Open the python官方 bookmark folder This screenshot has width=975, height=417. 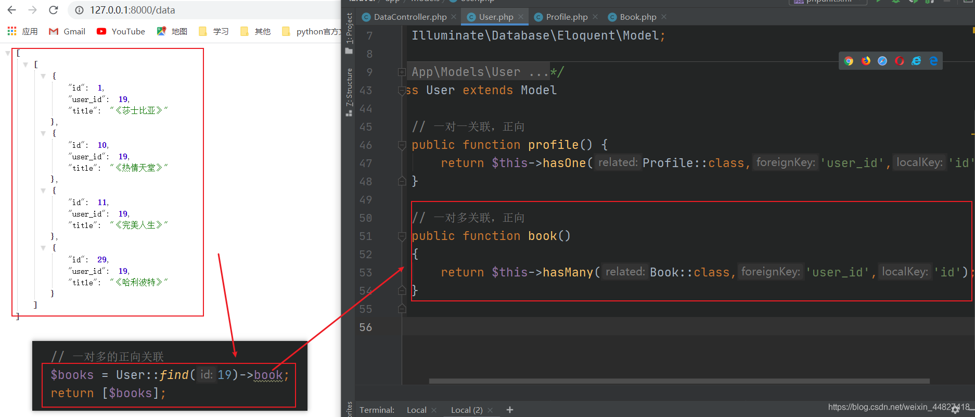click(x=311, y=31)
